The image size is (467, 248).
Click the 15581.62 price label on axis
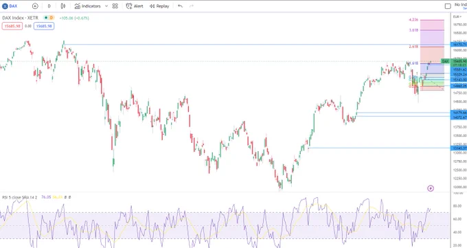click(x=459, y=69)
